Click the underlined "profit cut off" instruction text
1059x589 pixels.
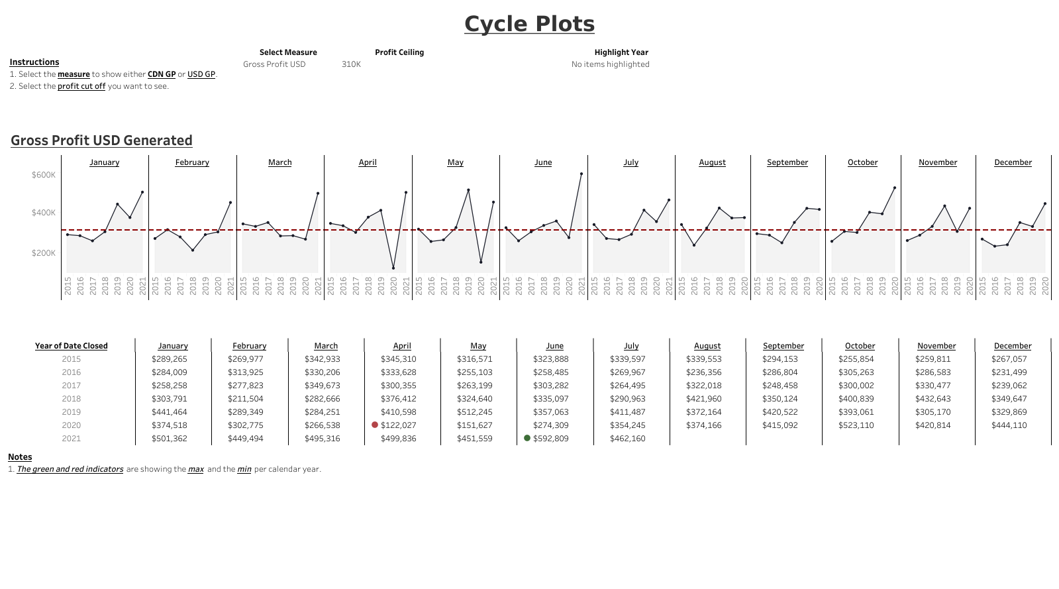coord(81,86)
